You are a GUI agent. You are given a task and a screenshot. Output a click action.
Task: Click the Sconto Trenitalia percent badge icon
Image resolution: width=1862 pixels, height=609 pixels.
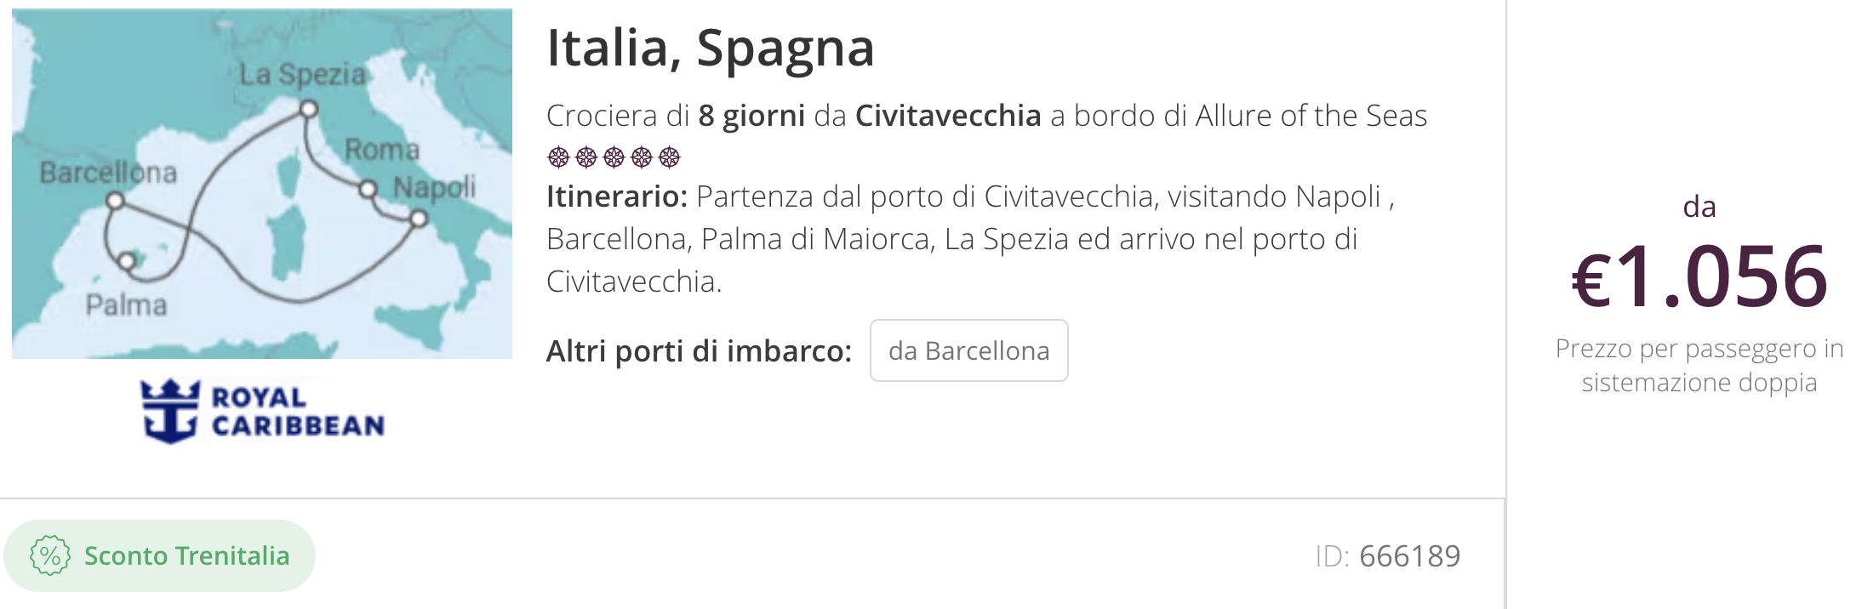click(x=49, y=556)
